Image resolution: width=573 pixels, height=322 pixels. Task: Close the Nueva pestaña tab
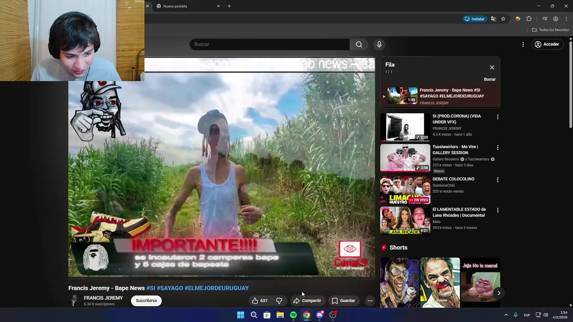pos(218,6)
